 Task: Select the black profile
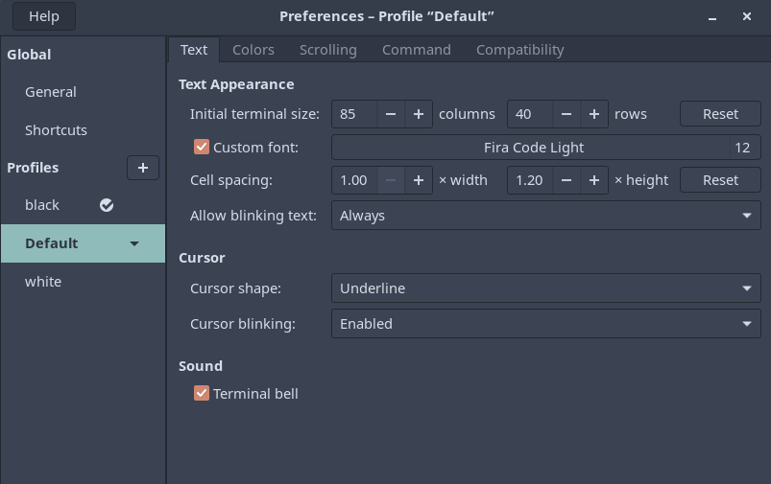click(83, 205)
